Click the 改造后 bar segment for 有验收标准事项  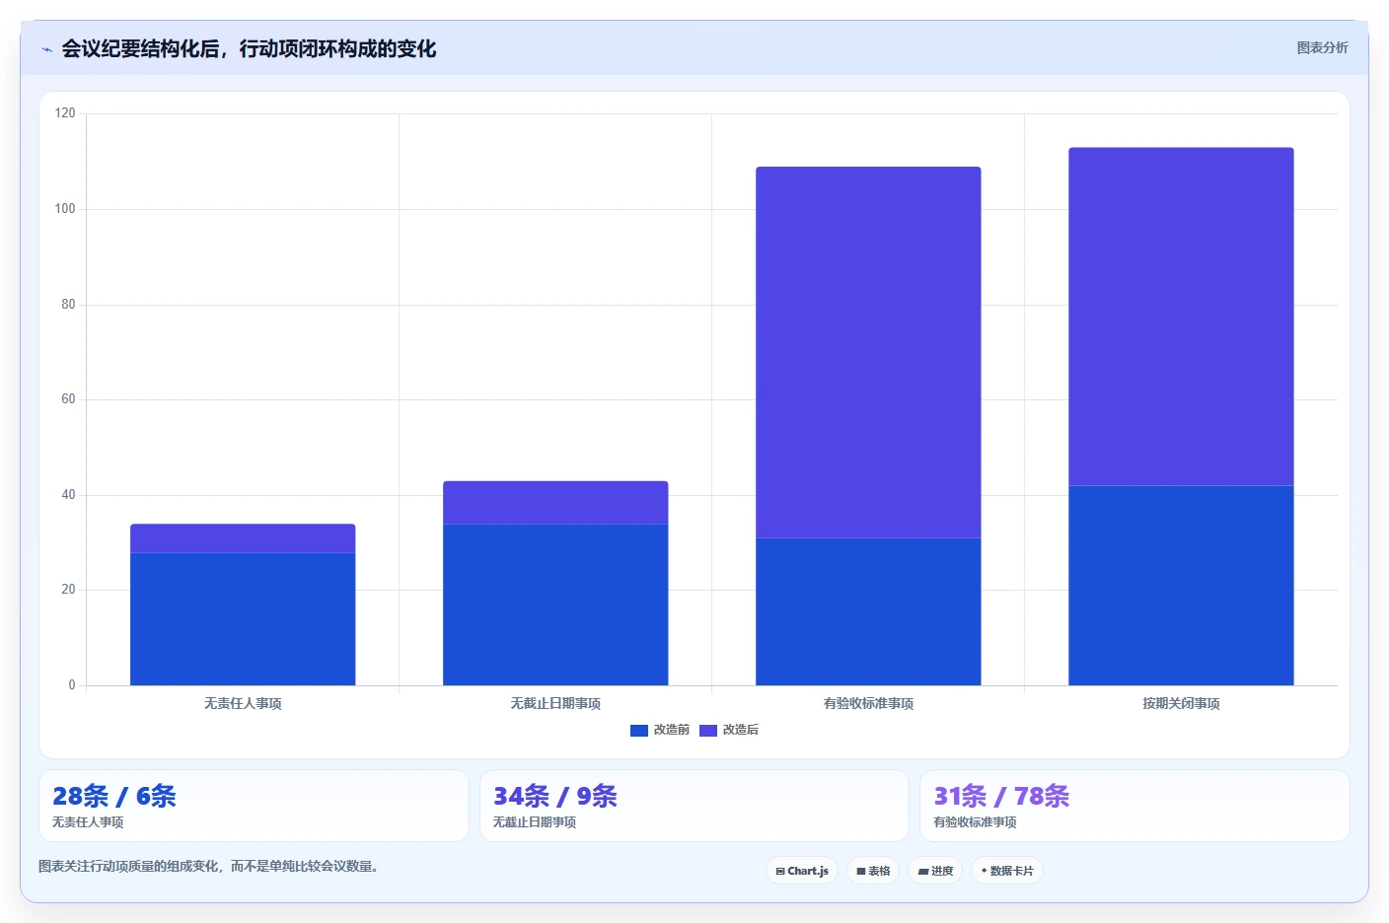(x=868, y=352)
